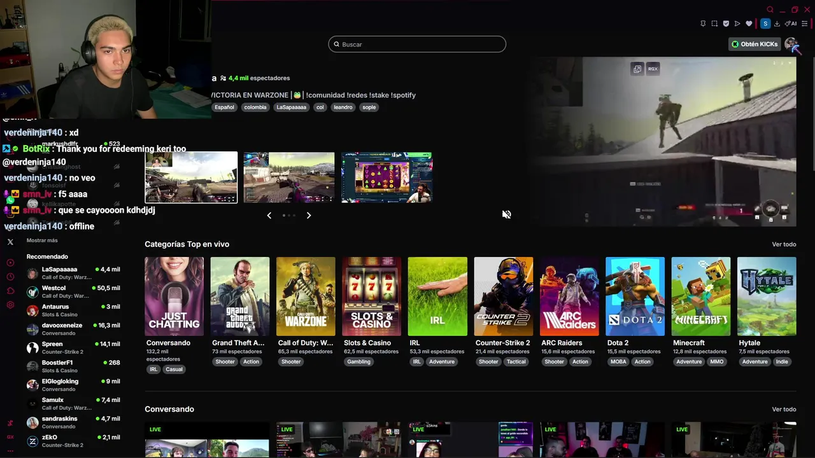The image size is (815, 458).
Task: Click the Gambling tag under Slots & Casino
Action: (358, 362)
